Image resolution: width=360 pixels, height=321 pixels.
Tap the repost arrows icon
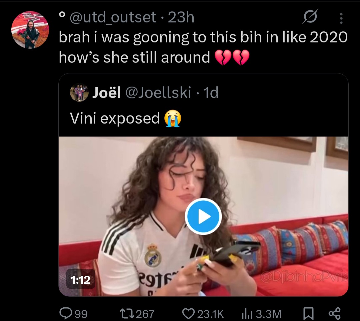[x=127, y=313]
